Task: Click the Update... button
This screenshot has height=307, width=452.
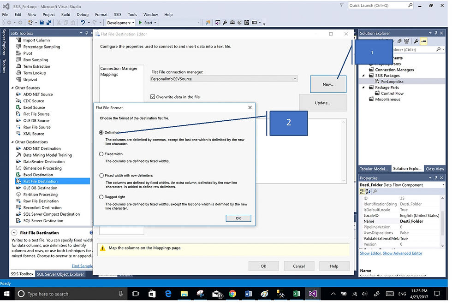Action: click(322, 103)
